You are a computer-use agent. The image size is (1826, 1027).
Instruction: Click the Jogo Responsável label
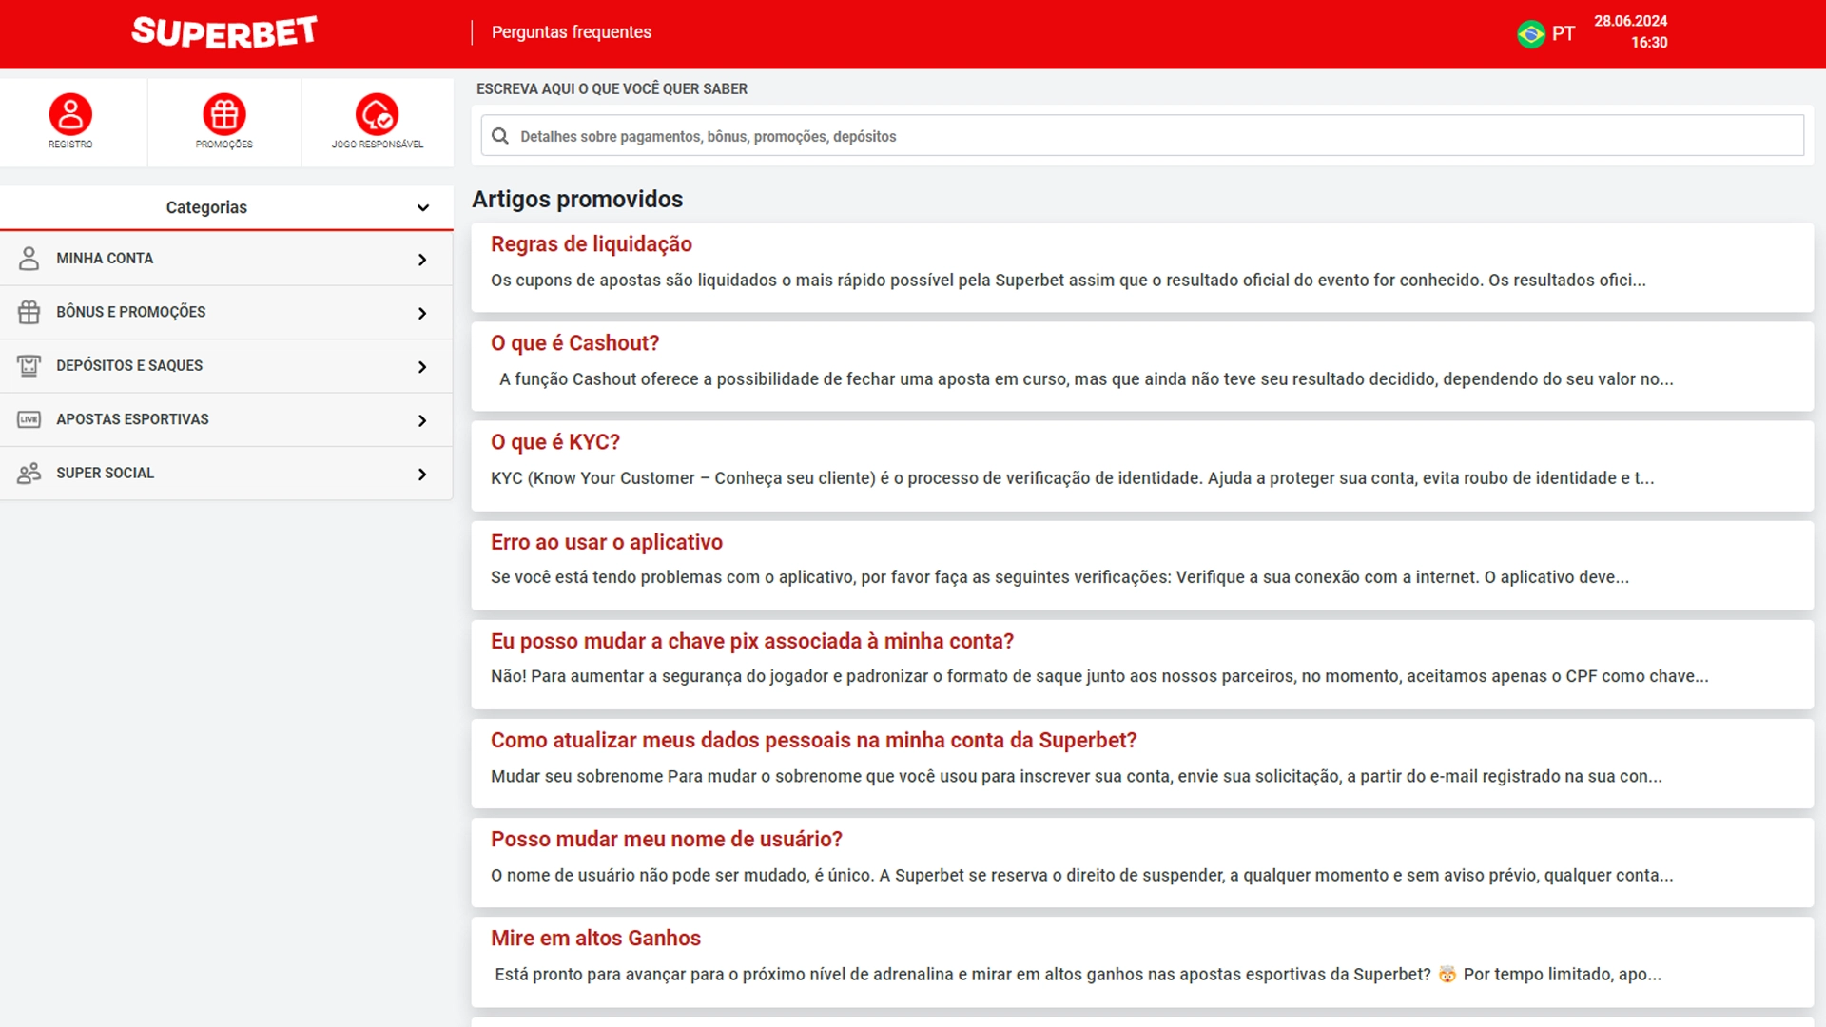point(378,145)
